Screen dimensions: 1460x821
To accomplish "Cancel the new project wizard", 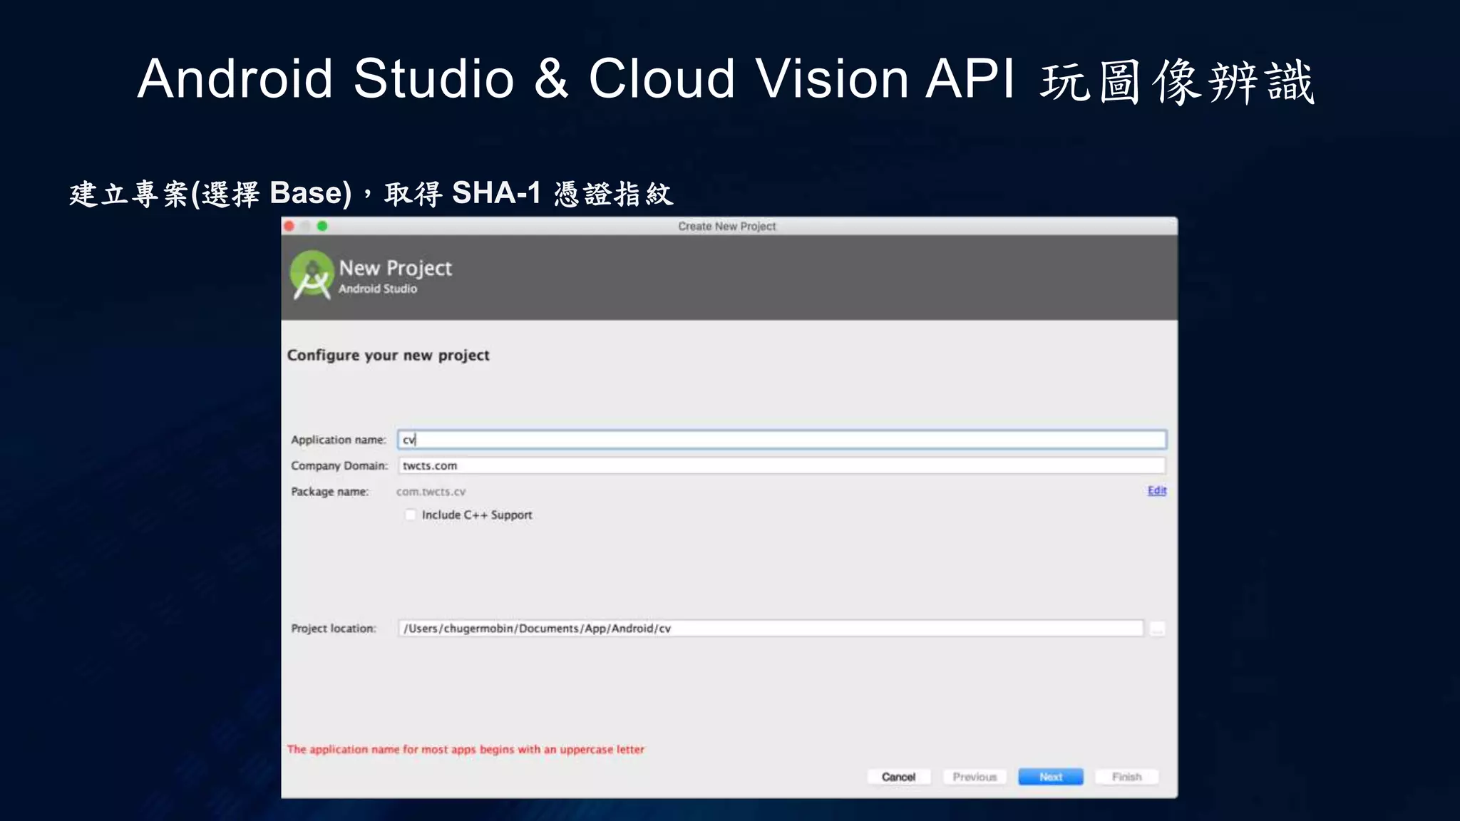I will point(898,777).
